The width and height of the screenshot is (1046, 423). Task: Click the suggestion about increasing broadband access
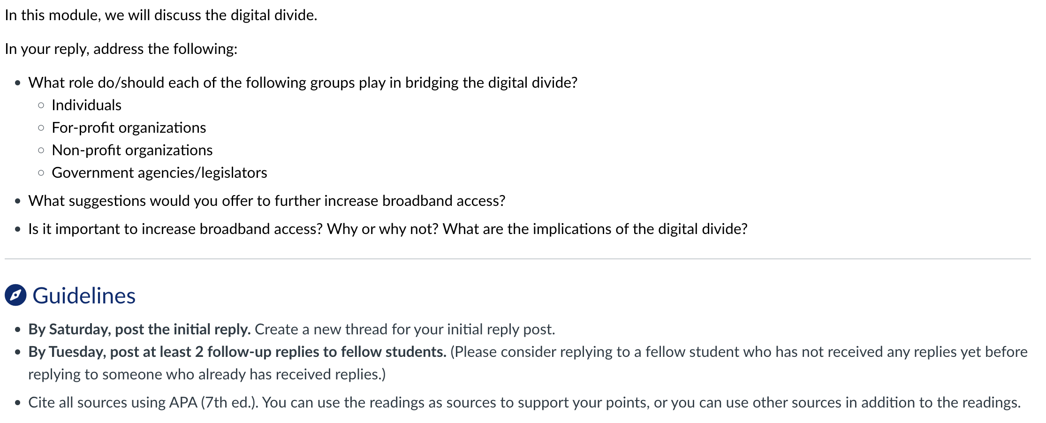[267, 201]
